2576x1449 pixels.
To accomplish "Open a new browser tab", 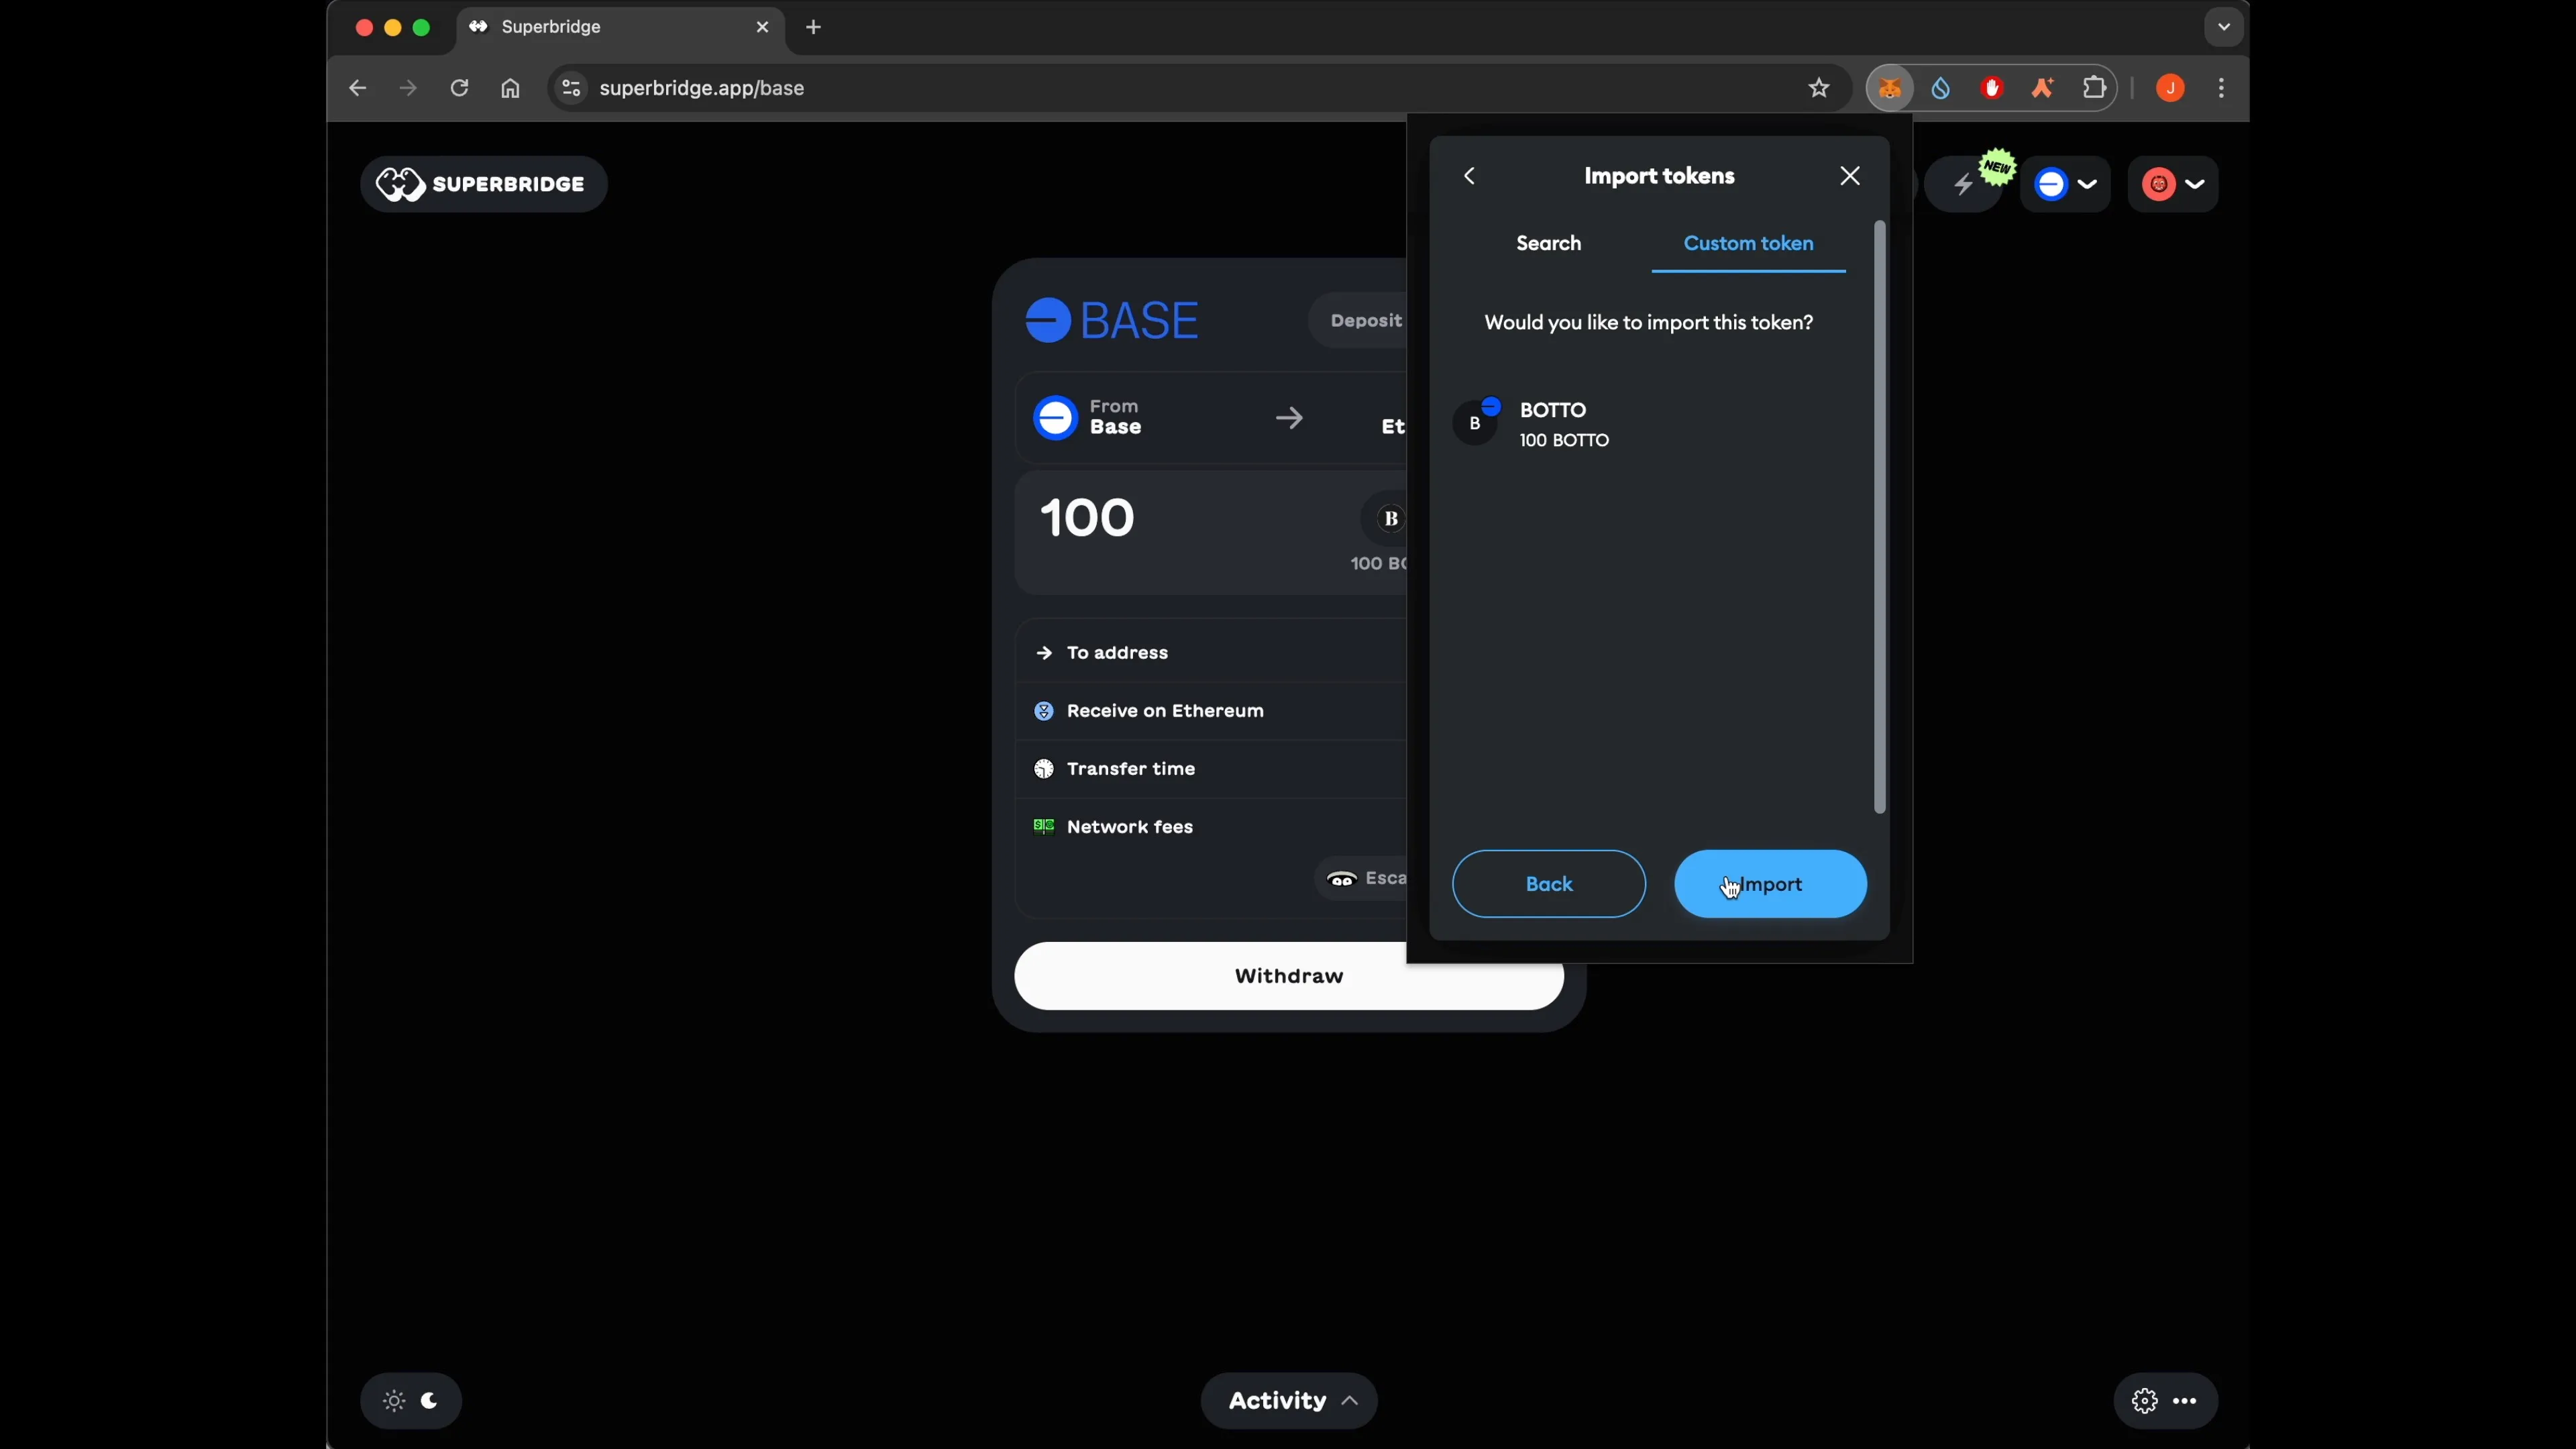I will pyautogui.click(x=813, y=27).
